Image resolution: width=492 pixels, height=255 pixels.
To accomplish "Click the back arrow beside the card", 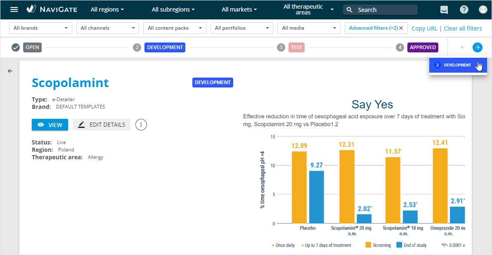I will pos(10,71).
